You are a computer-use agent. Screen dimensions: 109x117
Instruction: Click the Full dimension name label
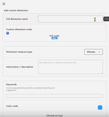tap(17, 19)
